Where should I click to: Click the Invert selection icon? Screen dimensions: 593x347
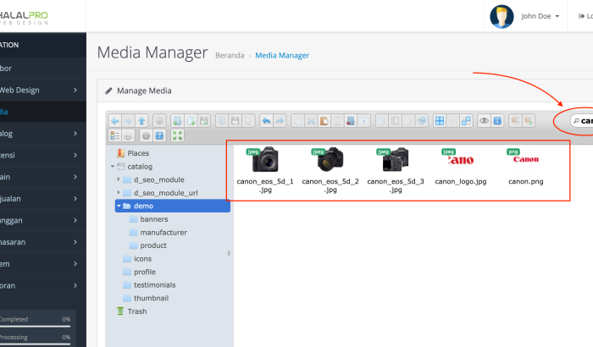pyautogui.click(x=466, y=121)
